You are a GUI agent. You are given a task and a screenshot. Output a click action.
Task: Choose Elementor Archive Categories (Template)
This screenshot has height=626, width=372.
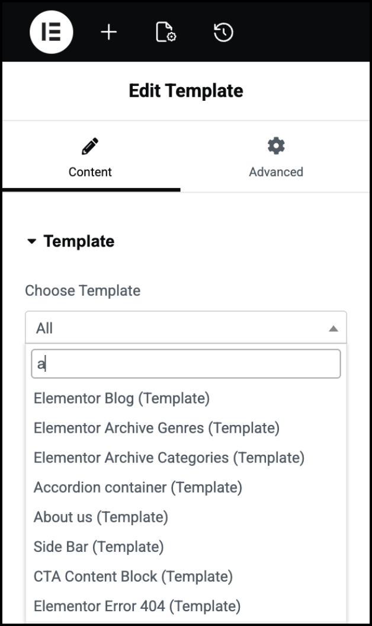[169, 458]
